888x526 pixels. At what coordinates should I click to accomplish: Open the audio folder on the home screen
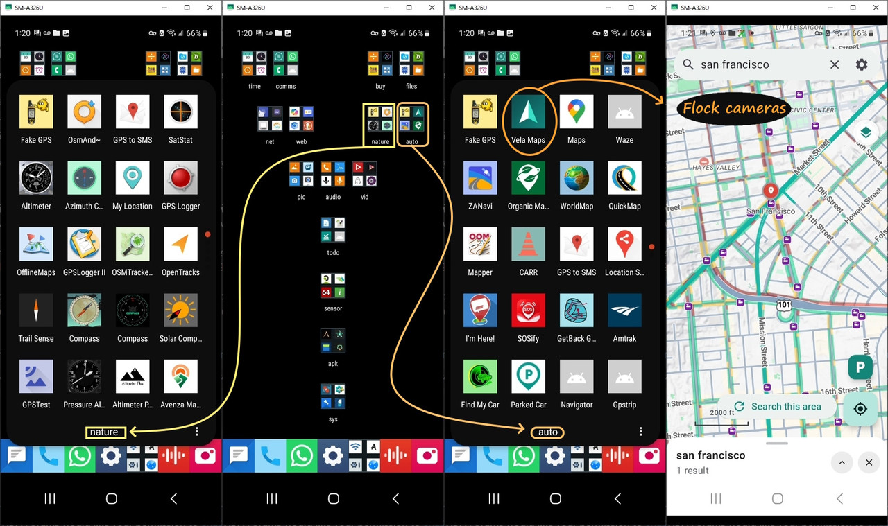point(333,174)
